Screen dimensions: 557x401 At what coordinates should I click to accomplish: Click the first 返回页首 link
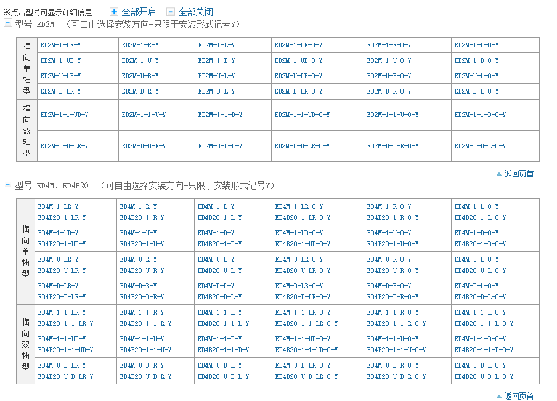[x=519, y=174]
